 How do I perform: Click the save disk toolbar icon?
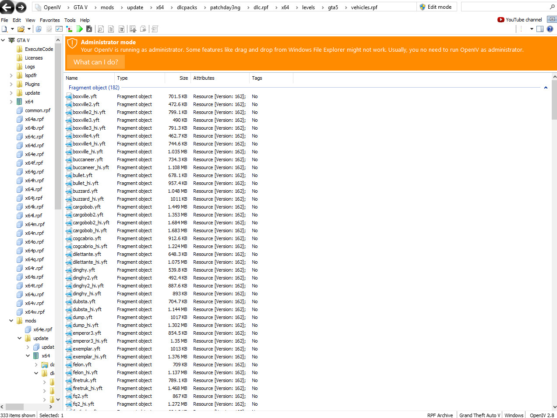pos(89,29)
